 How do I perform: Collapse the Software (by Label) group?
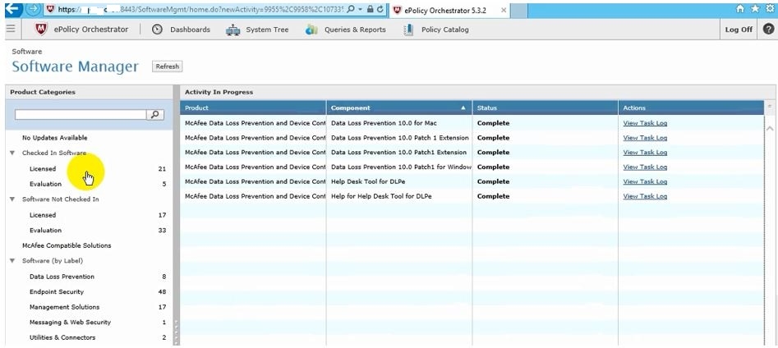(x=12, y=261)
